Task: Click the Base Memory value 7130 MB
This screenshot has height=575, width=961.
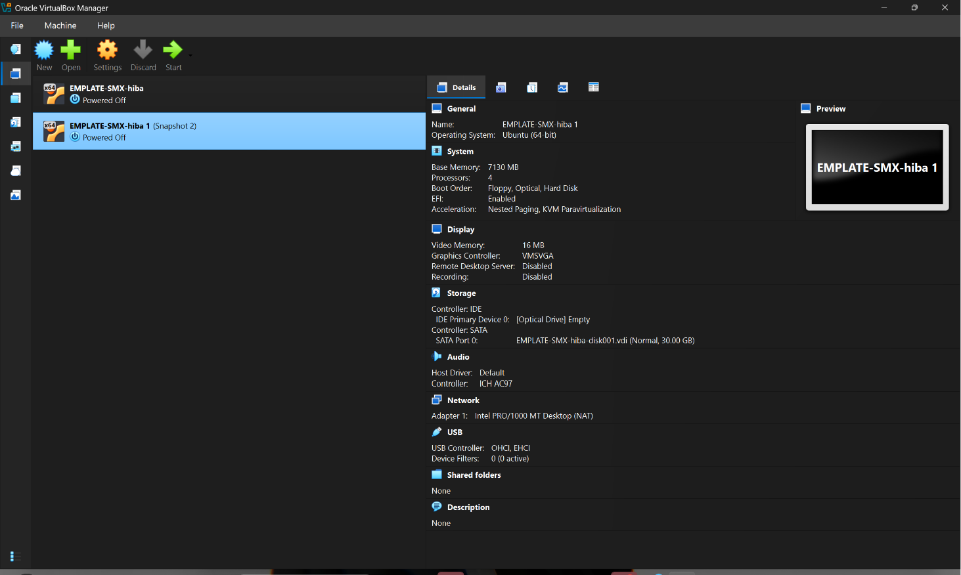Action: (x=503, y=167)
